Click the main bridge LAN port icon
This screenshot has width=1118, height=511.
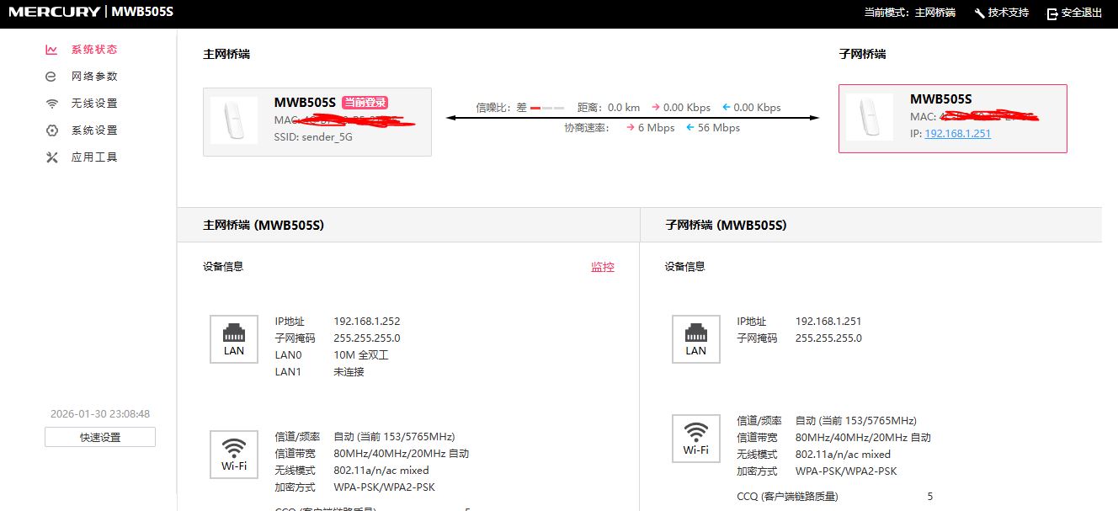point(234,338)
